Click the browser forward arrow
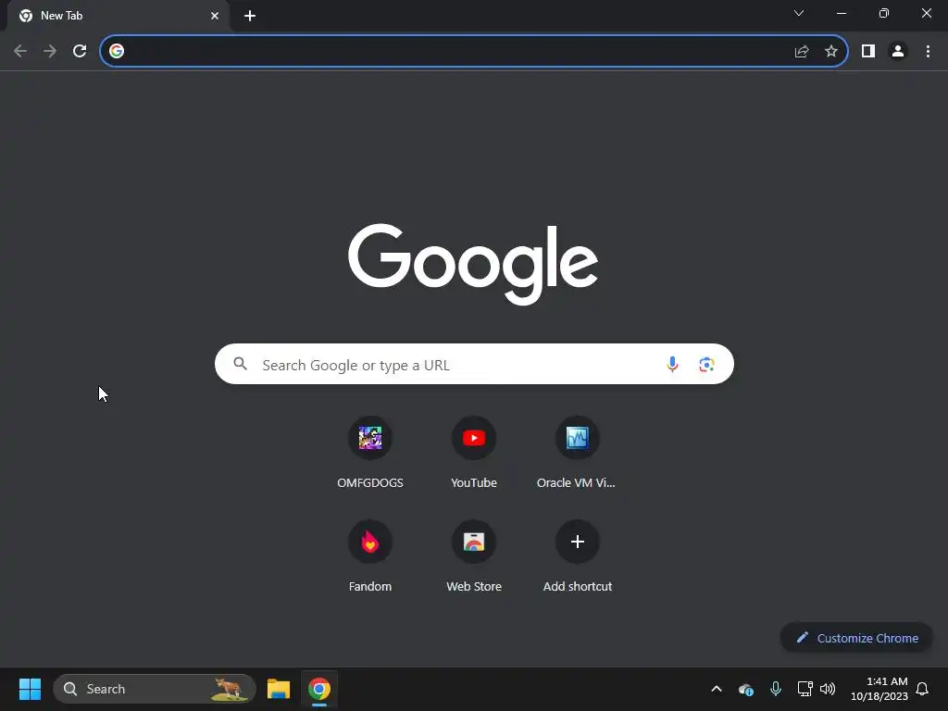Screen dimensions: 948x711 pos(50,52)
